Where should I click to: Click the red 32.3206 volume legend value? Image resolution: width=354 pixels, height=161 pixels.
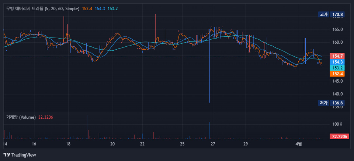[x=46, y=117]
